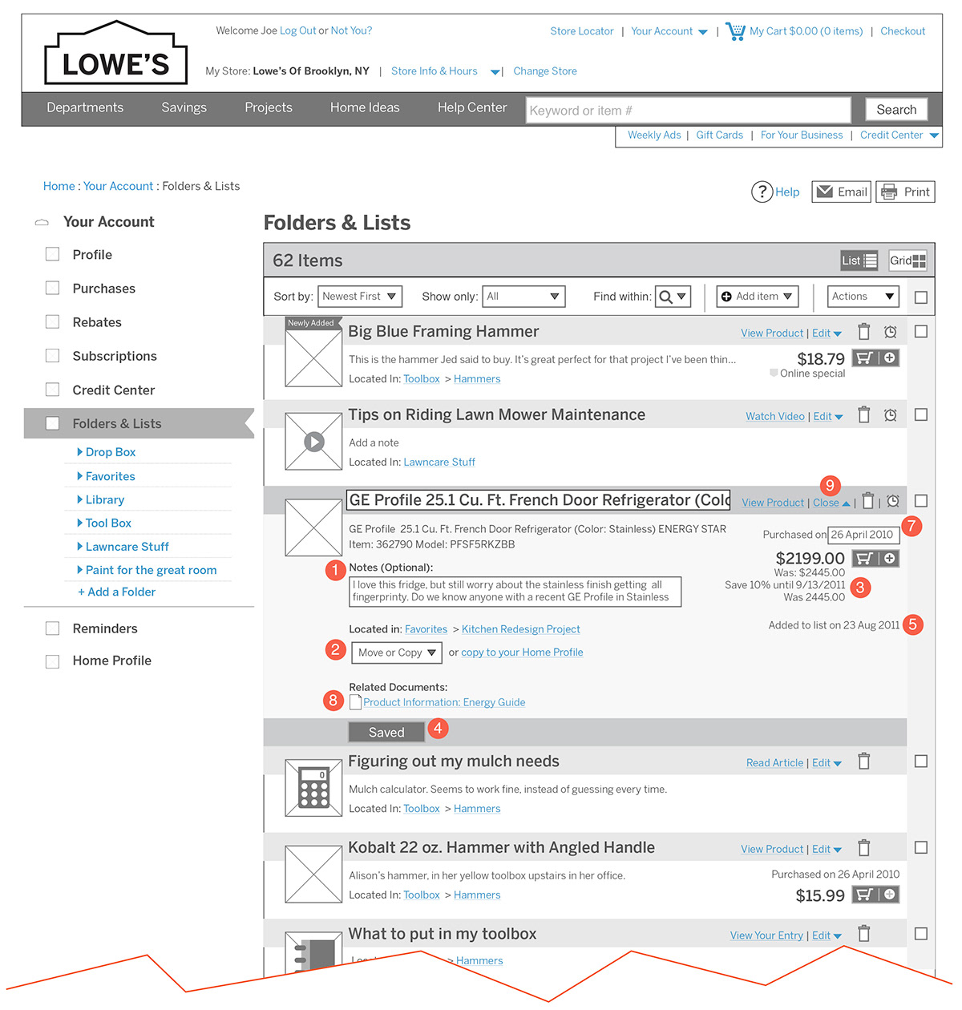Open the Show only All dropdown

pyautogui.click(x=523, y=297)
